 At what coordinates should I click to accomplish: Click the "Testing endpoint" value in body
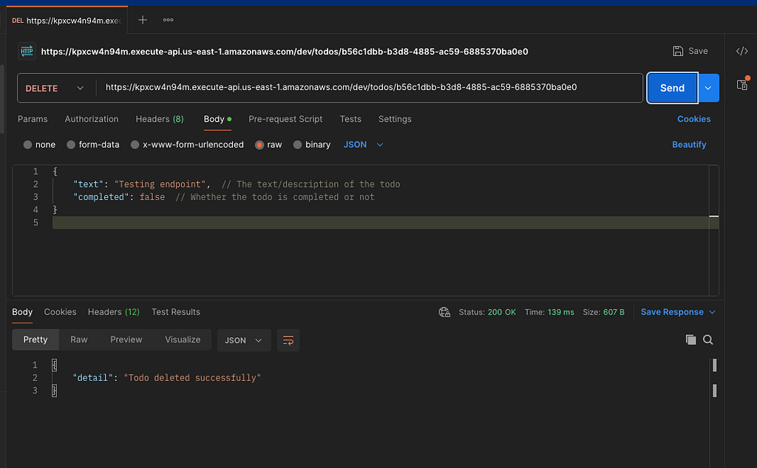coord(160,184)
